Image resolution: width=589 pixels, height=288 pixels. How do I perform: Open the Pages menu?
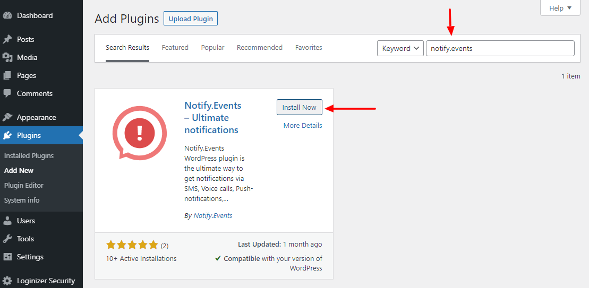(41, 75)
